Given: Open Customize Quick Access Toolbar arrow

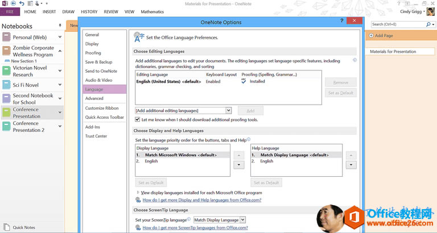Looking at the screenshot, I should tap(47, 3).
